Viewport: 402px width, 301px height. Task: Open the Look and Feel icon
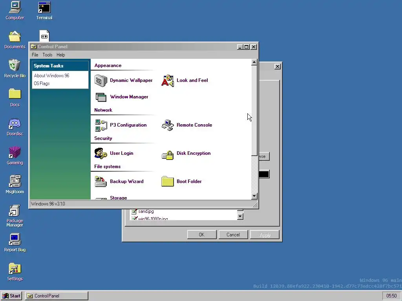click(x=167, y=81)
